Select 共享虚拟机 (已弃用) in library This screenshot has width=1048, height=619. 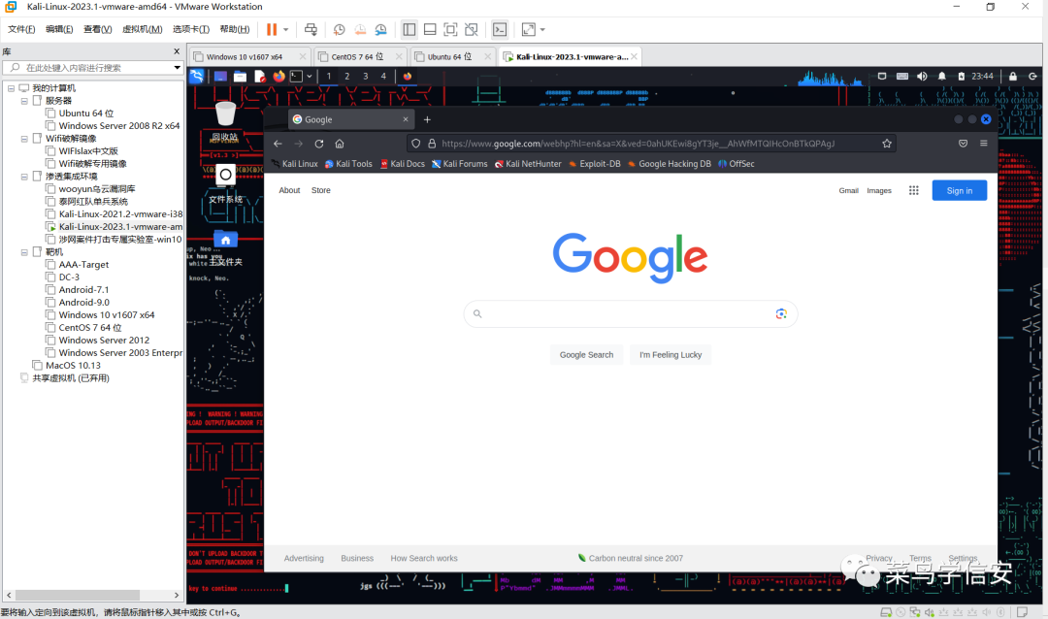71,377
